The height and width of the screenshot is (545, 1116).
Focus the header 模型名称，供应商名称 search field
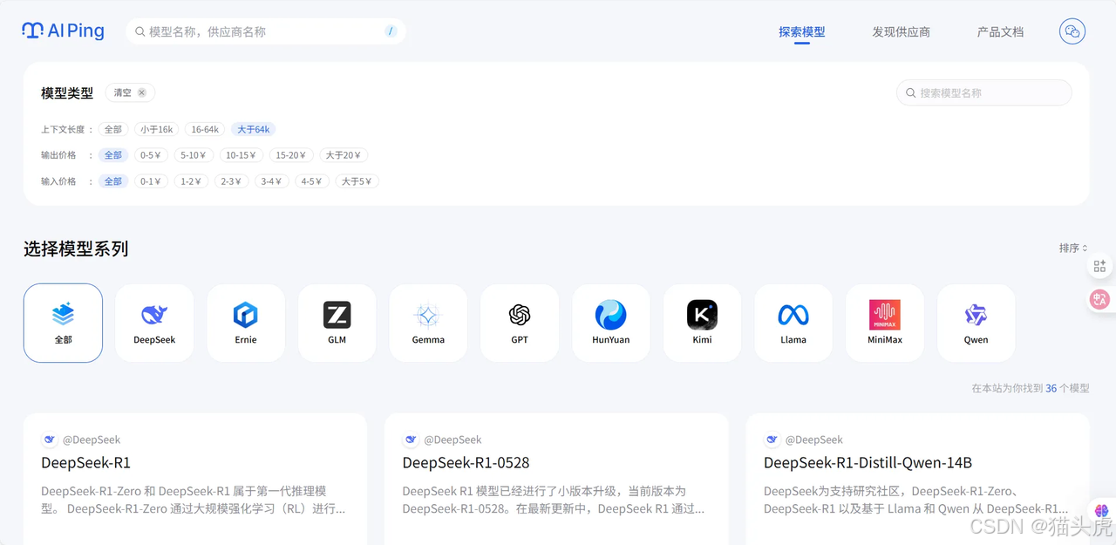tap(266, 31)
